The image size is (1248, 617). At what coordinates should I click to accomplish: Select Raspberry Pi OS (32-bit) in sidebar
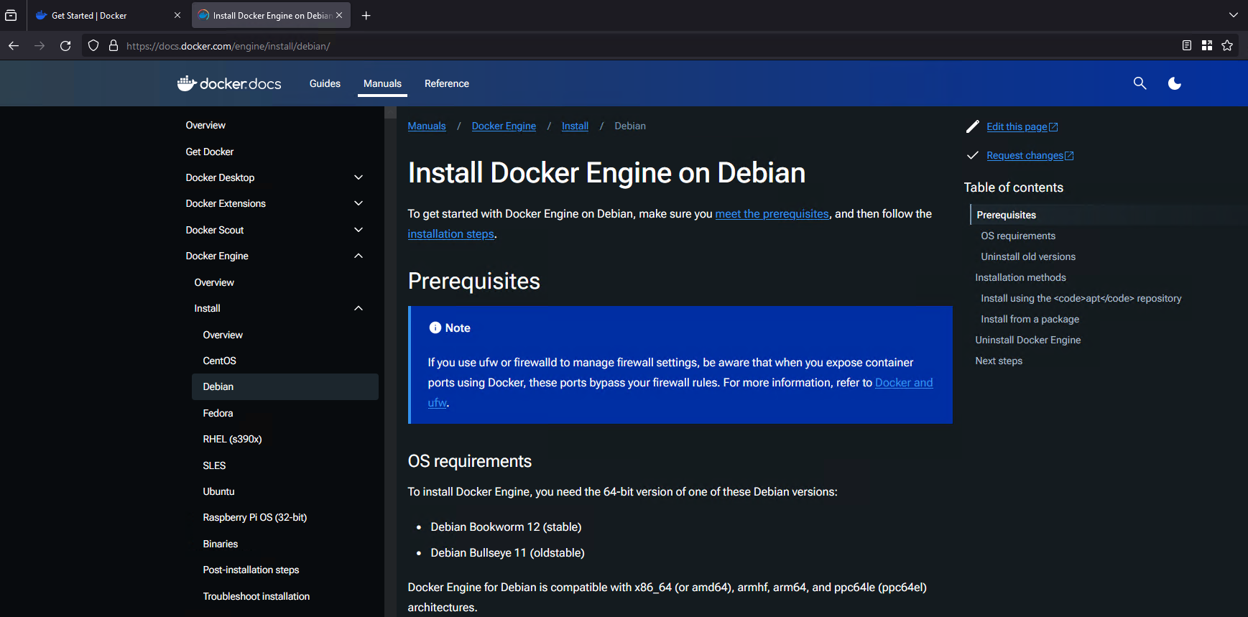(255, 517)
